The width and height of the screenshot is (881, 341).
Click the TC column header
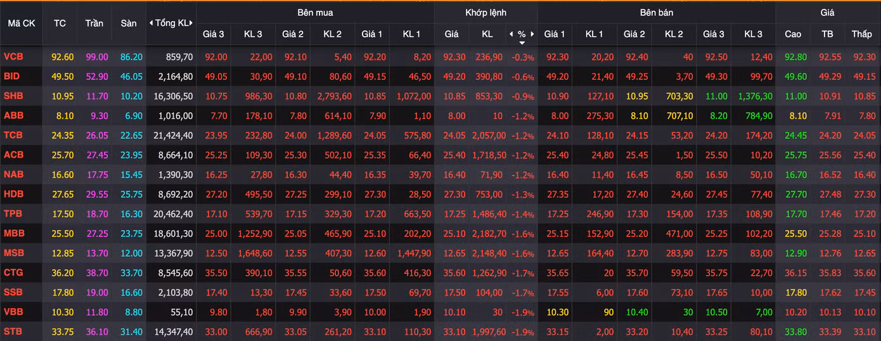(x=60, y=23)
